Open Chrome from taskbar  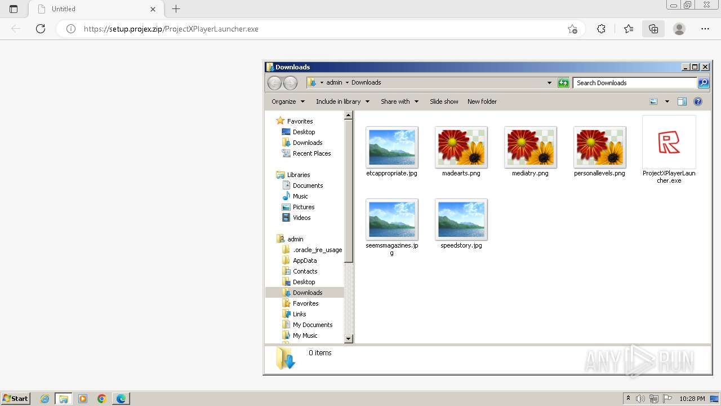[x=102, y=399]
